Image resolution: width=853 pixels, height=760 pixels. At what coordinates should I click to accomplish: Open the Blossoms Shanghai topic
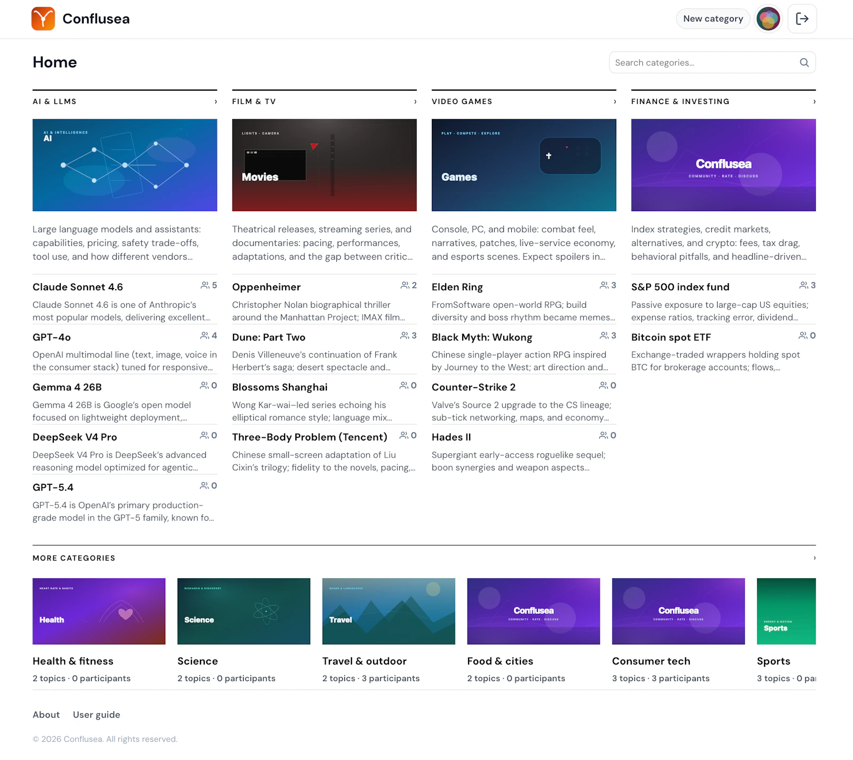pyautogui.click(x=280, y=387)
